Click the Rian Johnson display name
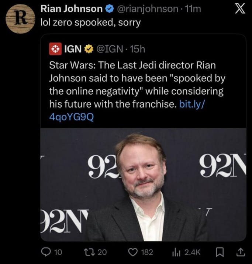252x264 pixels. point(71,9)
